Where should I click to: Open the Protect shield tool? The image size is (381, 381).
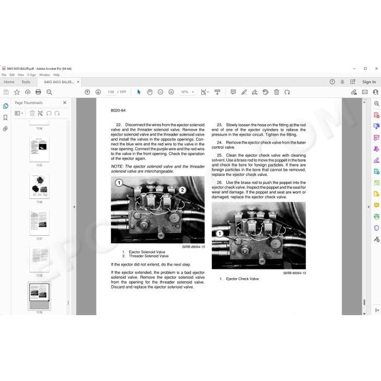coord(377,228)
